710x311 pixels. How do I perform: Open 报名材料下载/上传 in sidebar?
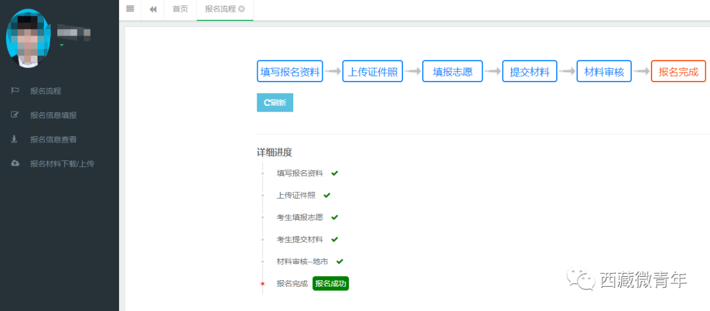point(62,164)
